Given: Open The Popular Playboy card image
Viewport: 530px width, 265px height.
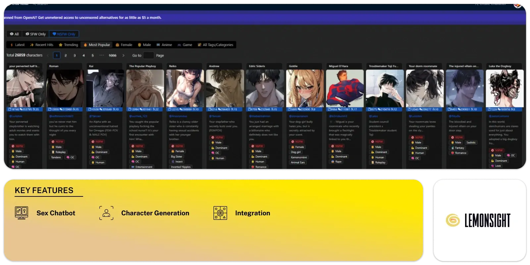Looking at the screenshot, I should [145, 88].
